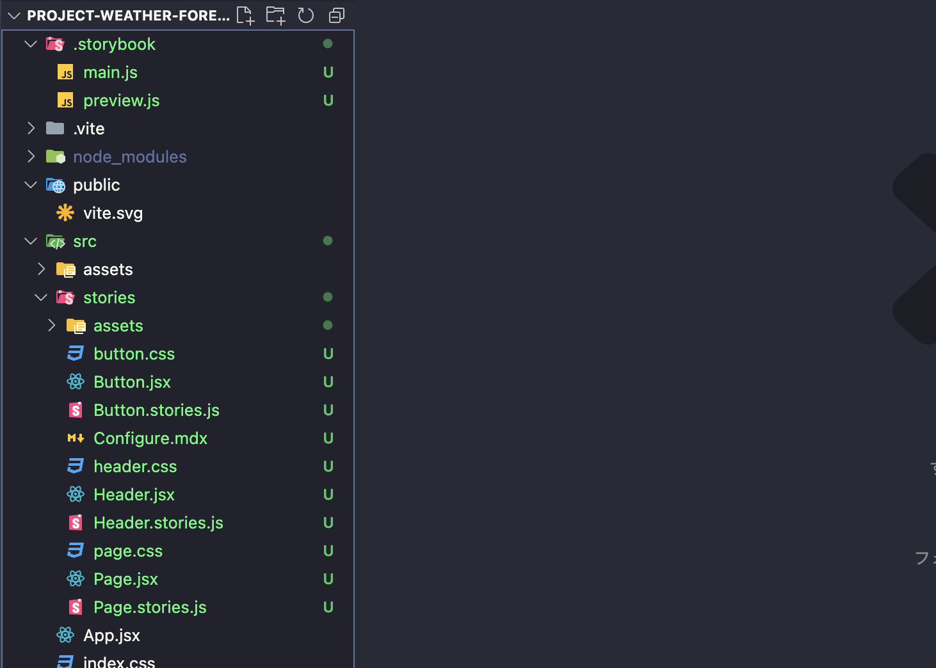
Task: Open the button.css file
Action: (x=134, y=354)
